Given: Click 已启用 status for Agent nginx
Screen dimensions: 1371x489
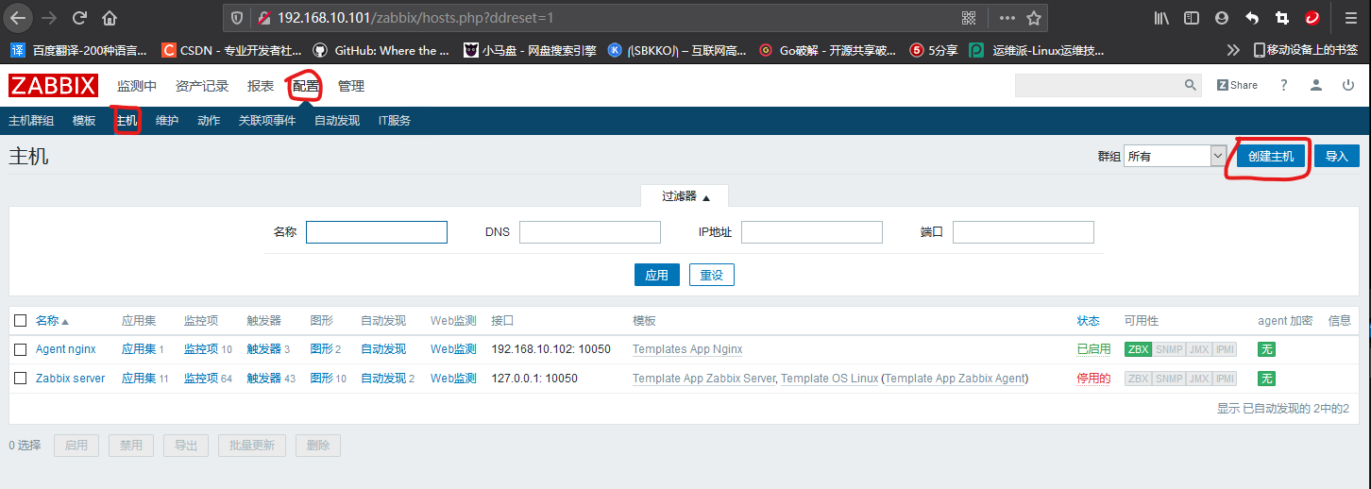Looking at the screenshot, I should pos(1093,349).
